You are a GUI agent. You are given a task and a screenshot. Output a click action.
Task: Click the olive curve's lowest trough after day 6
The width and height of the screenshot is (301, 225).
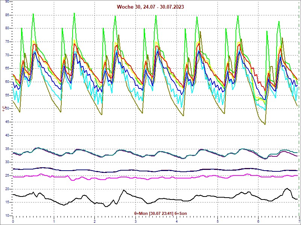[265, 124]
